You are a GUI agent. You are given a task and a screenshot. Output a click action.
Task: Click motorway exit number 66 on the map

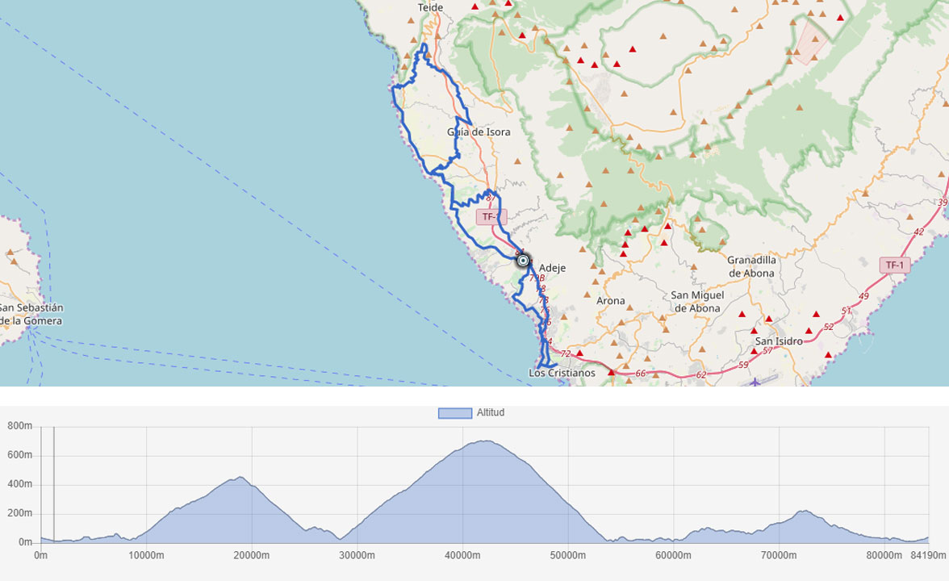[x=640, y=374]
